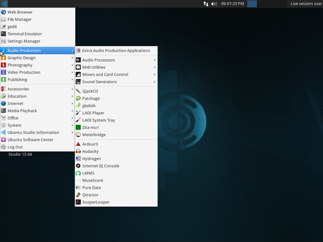Click the Terminal Emulator icon
The image size is (323, 242).
3,34
